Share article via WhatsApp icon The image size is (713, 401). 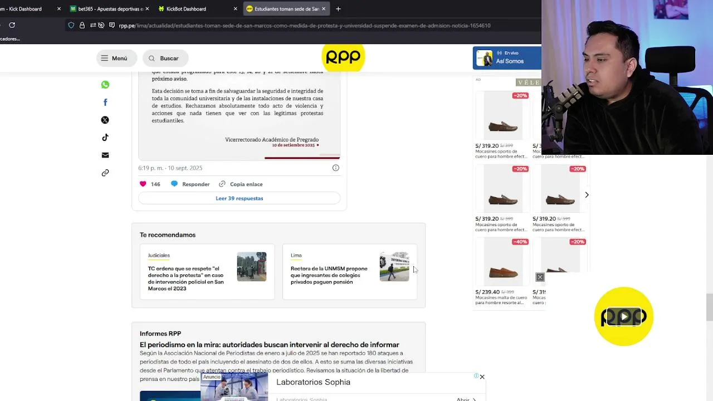pyautogui.click(x=105, y=85)
